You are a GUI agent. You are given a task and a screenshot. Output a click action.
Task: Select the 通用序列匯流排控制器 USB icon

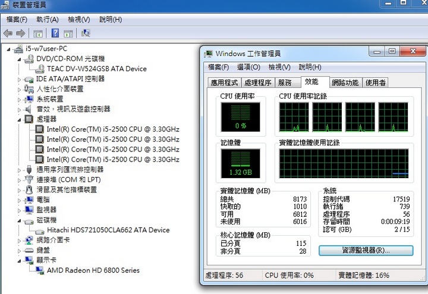coord(29,170)
